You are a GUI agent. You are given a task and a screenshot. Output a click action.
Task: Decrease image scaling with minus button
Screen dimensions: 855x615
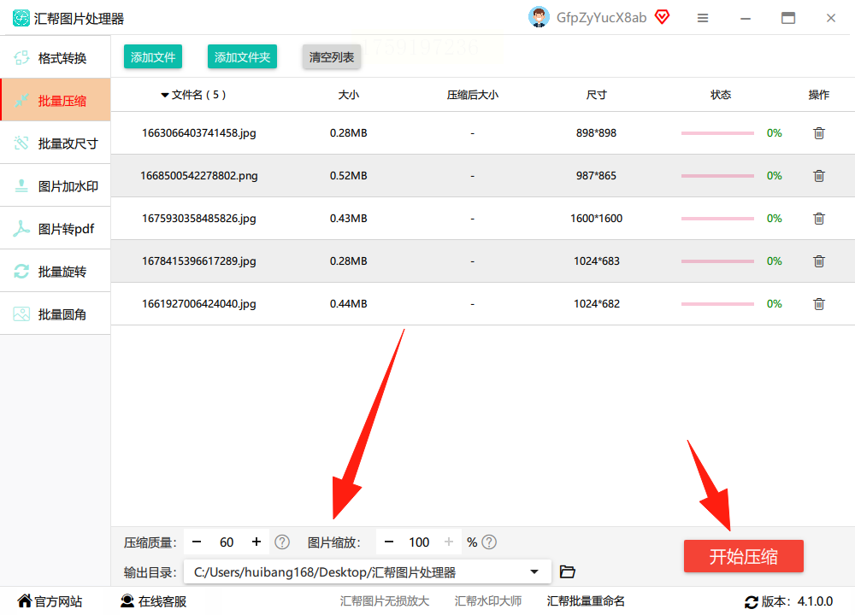[x=389, y=542]
